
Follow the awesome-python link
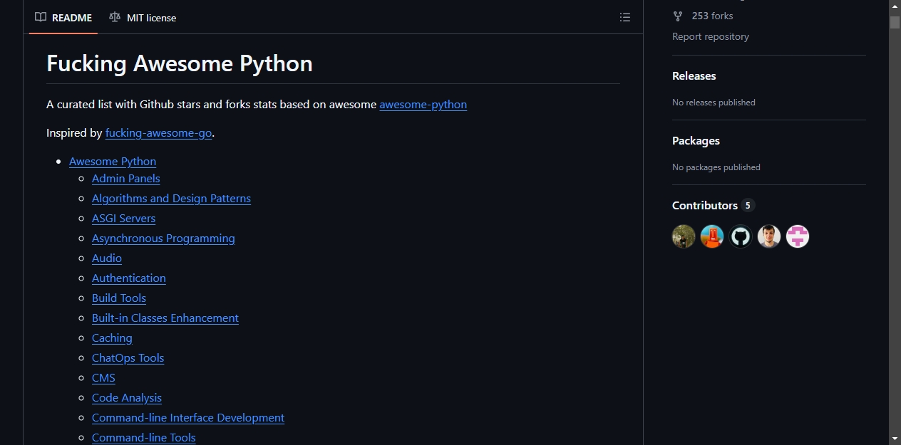click(x=423, y=104)
